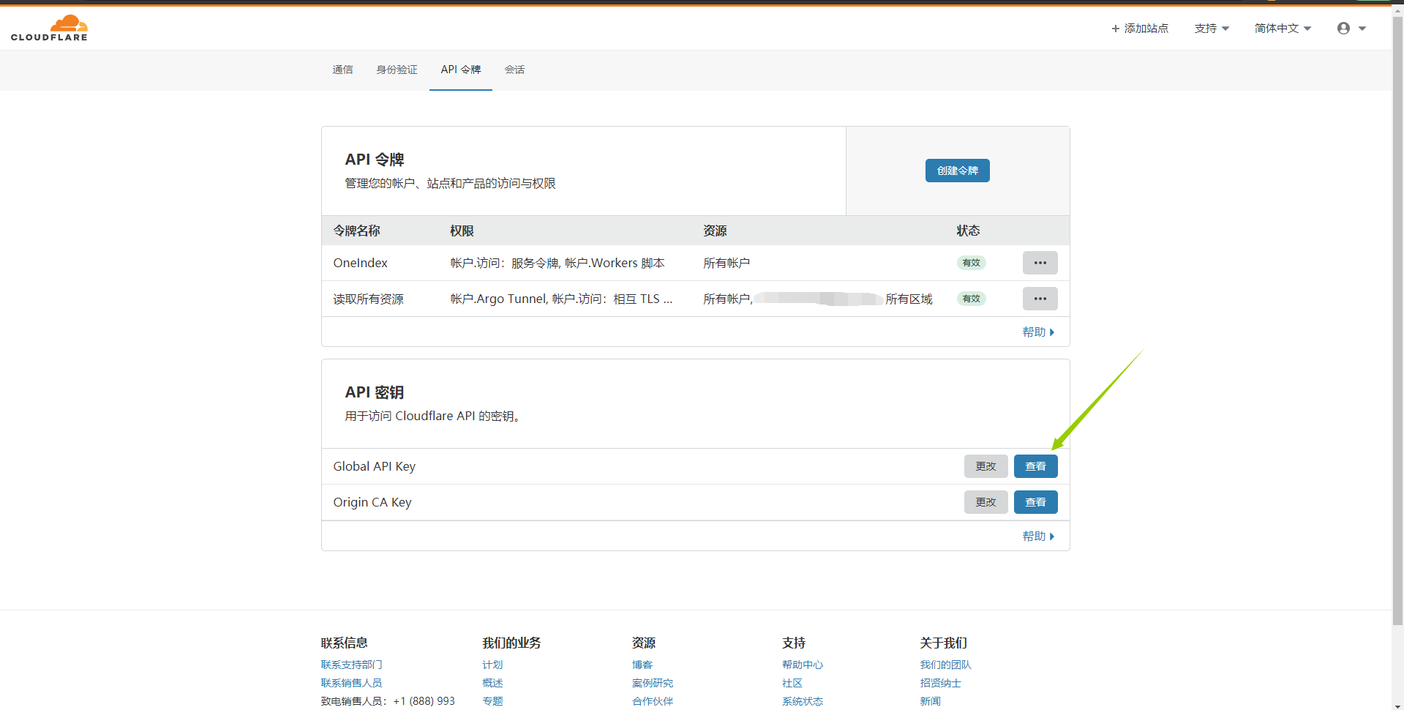Open the three-dots menu for the 读取所有资源 token
Image resolution: width=1404 pixels, height=710 pixels.
click(x=1040, y=299)
